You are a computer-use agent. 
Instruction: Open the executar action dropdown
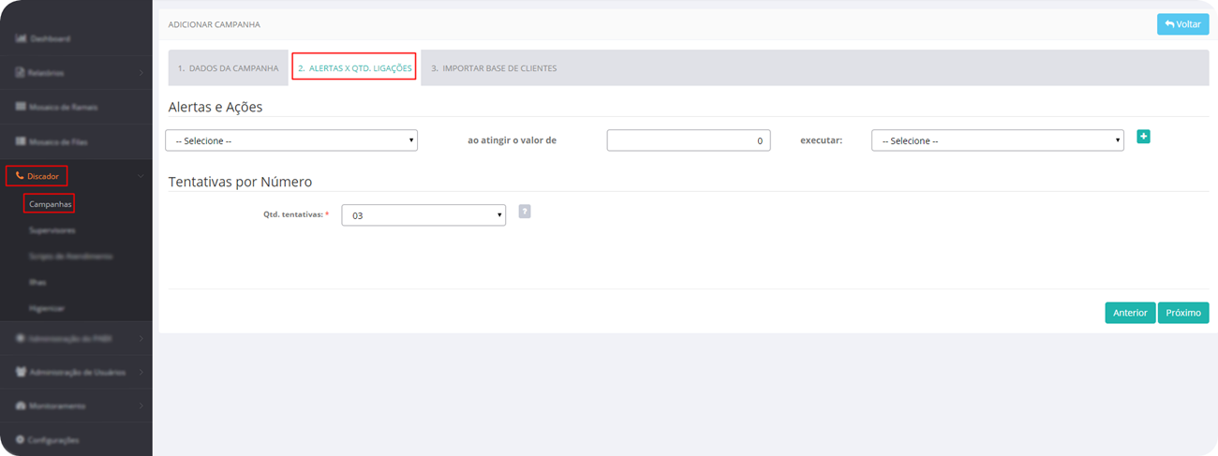[997, 140]
